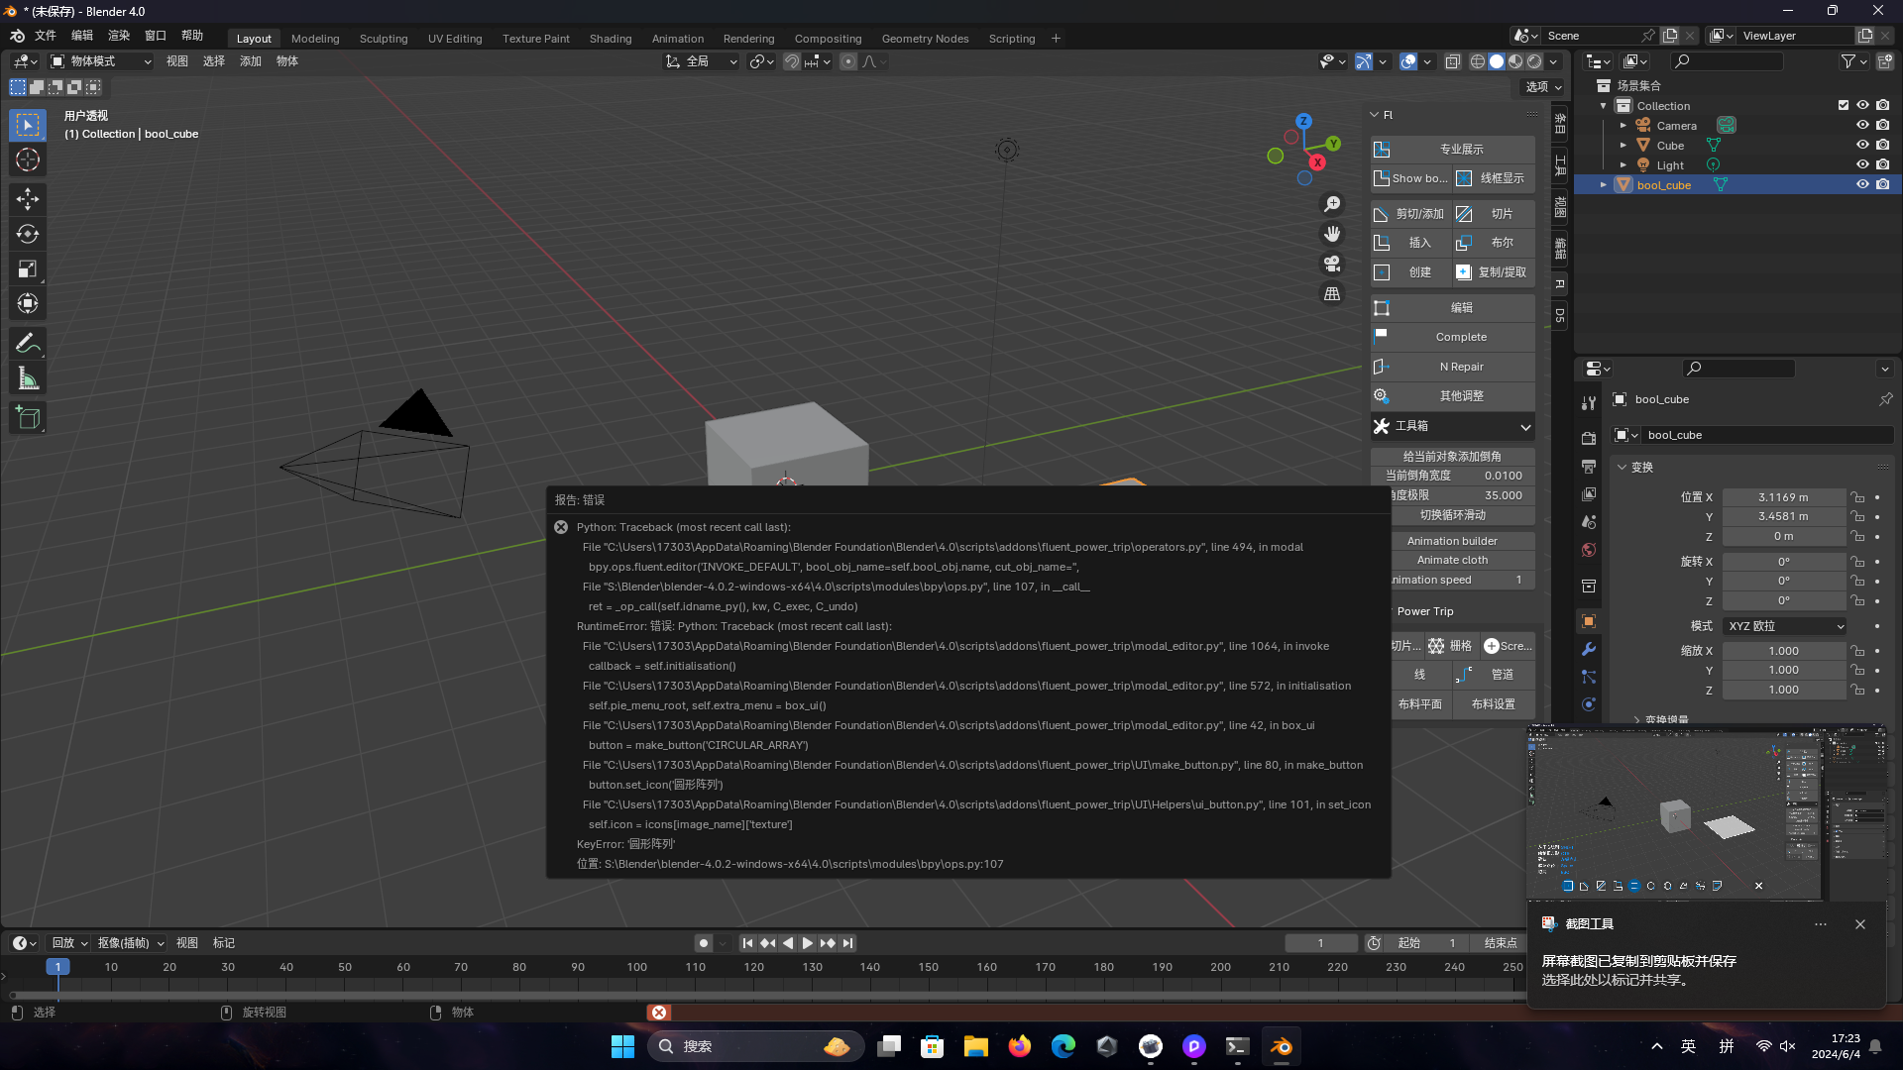Switch perspective/orthographic grid icon

[1332, 293]
